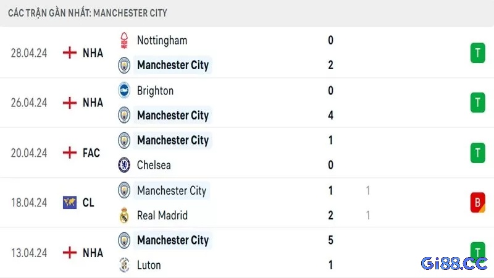Select the Chelsea team name

point(154,165)
